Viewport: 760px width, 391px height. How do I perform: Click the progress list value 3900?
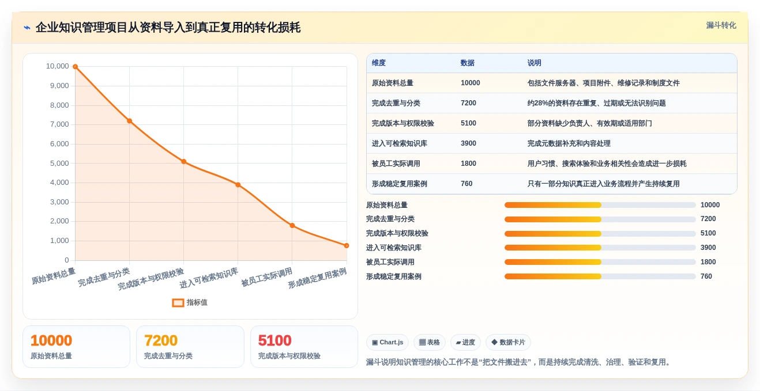click(x=708, y=248)
